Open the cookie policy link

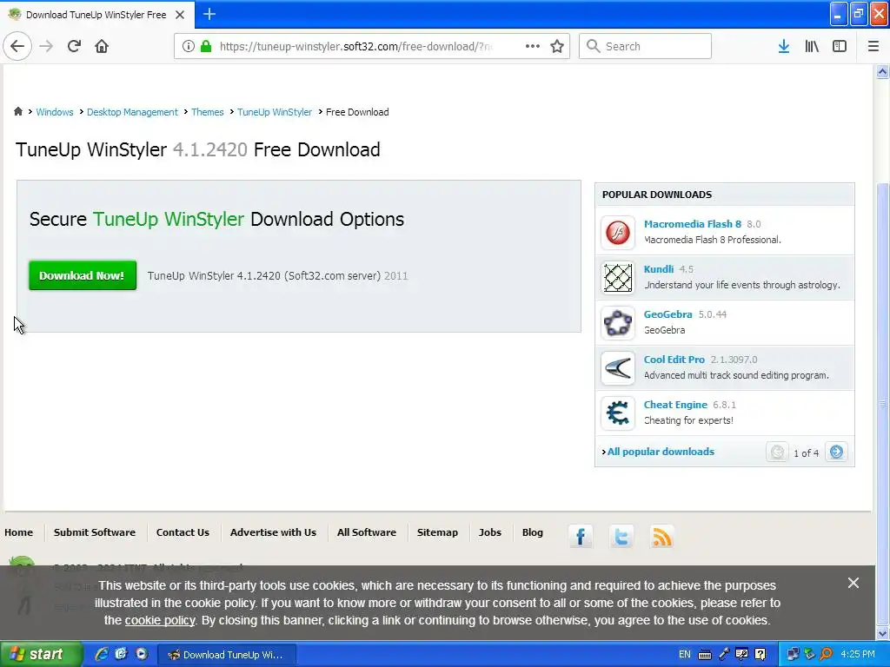click(x=160, y=620)
